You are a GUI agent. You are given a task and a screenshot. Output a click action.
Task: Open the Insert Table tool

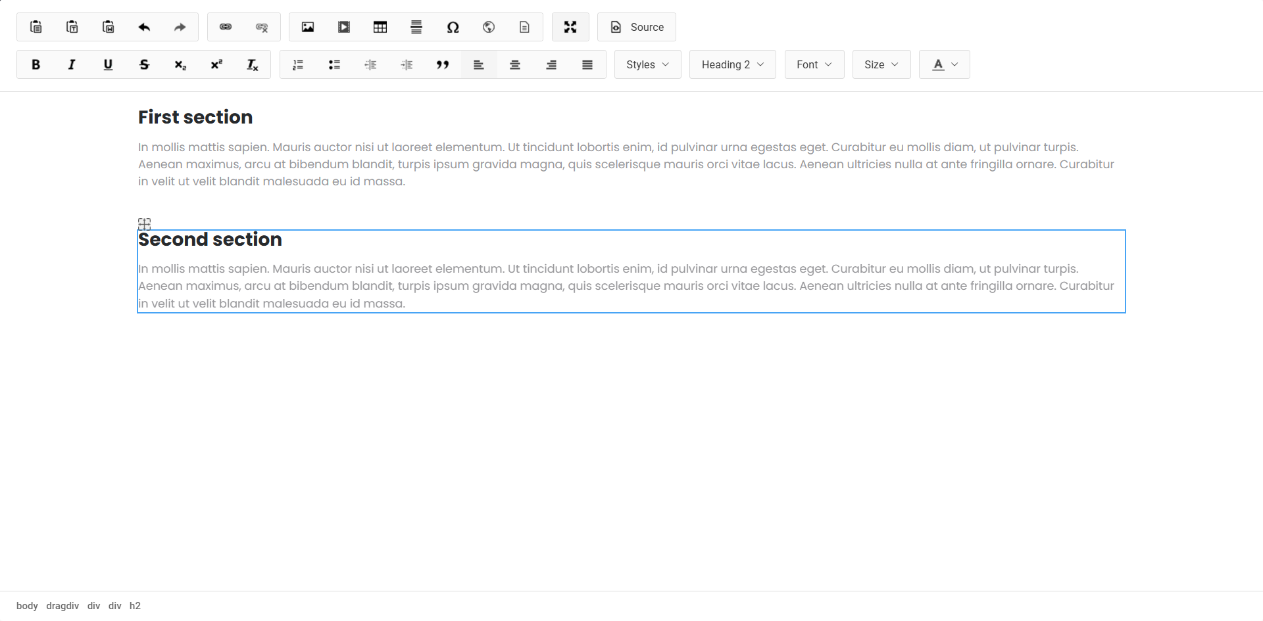(380, 27)
